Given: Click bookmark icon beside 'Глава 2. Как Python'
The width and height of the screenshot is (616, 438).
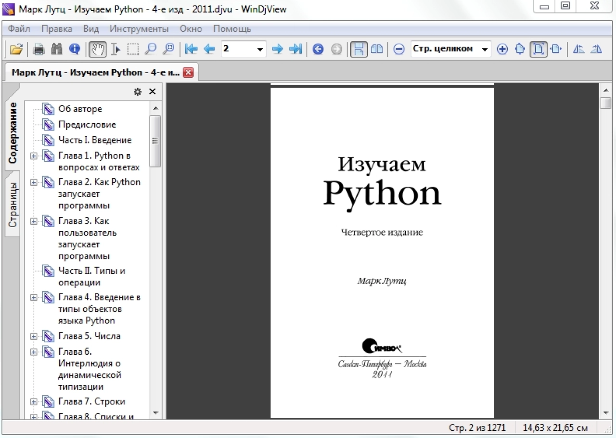Looking at the screenshot, I should tap(48, 182).
